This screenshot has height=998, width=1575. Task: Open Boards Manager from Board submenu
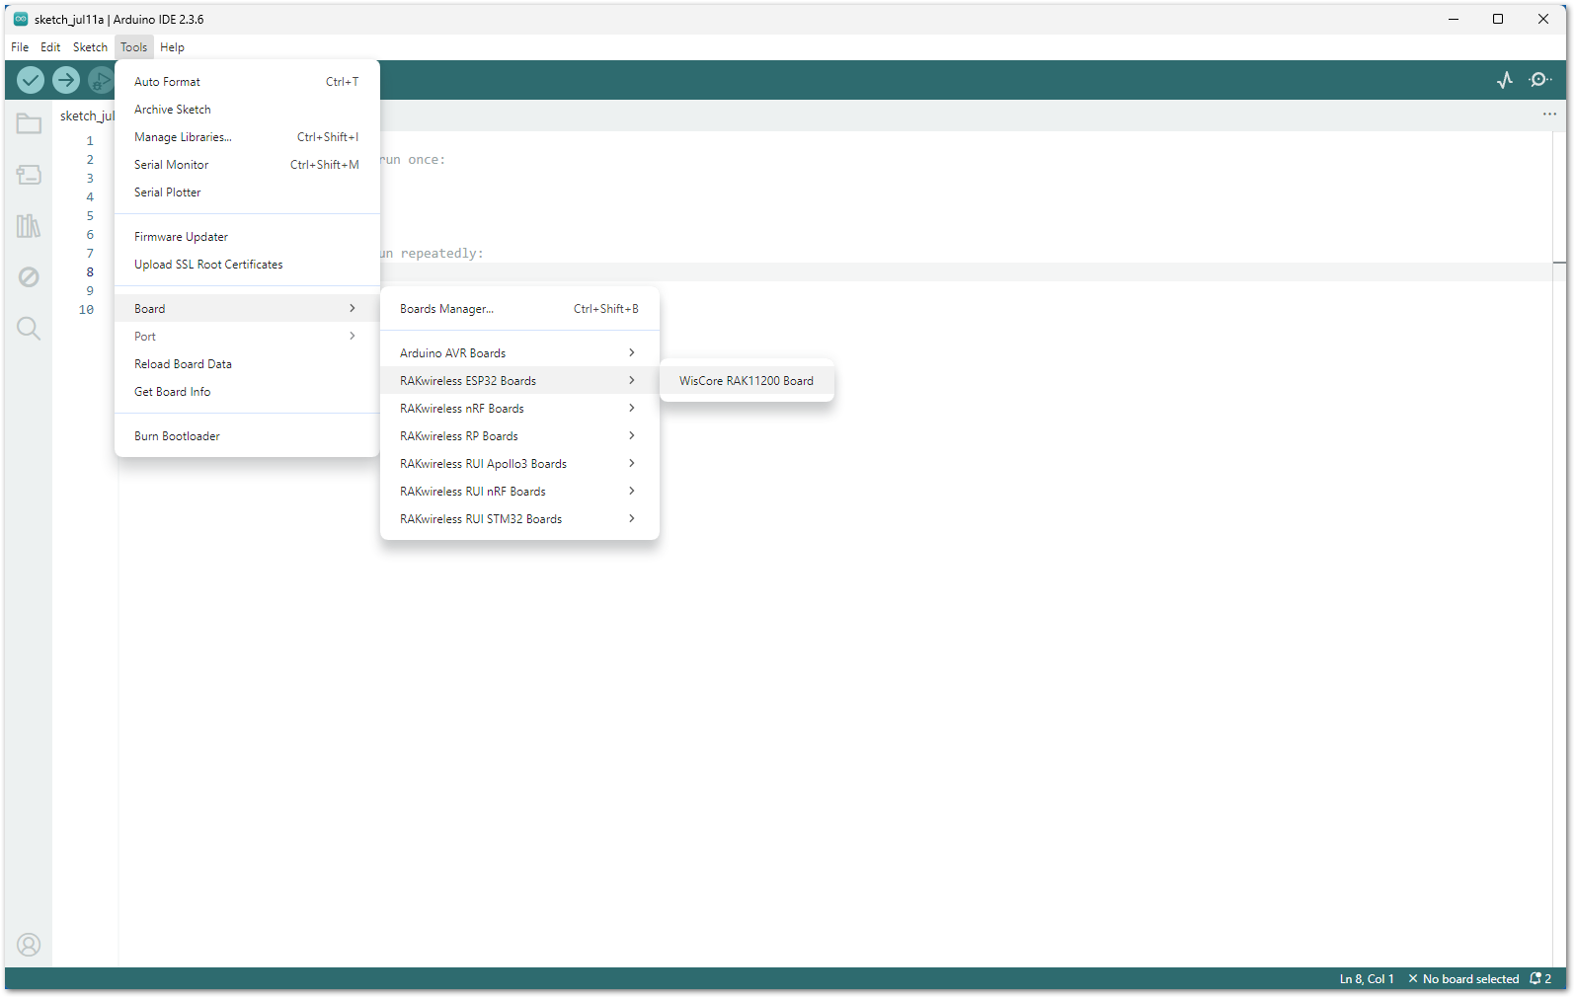pyautogui.click(x=519, y=309)
